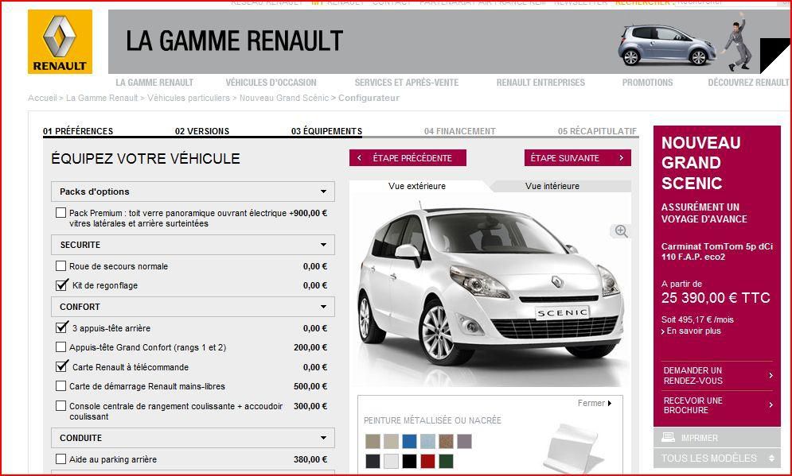The image size is (792, 476).
Task: Click the 500,00 € price
Action: (310, 386)
